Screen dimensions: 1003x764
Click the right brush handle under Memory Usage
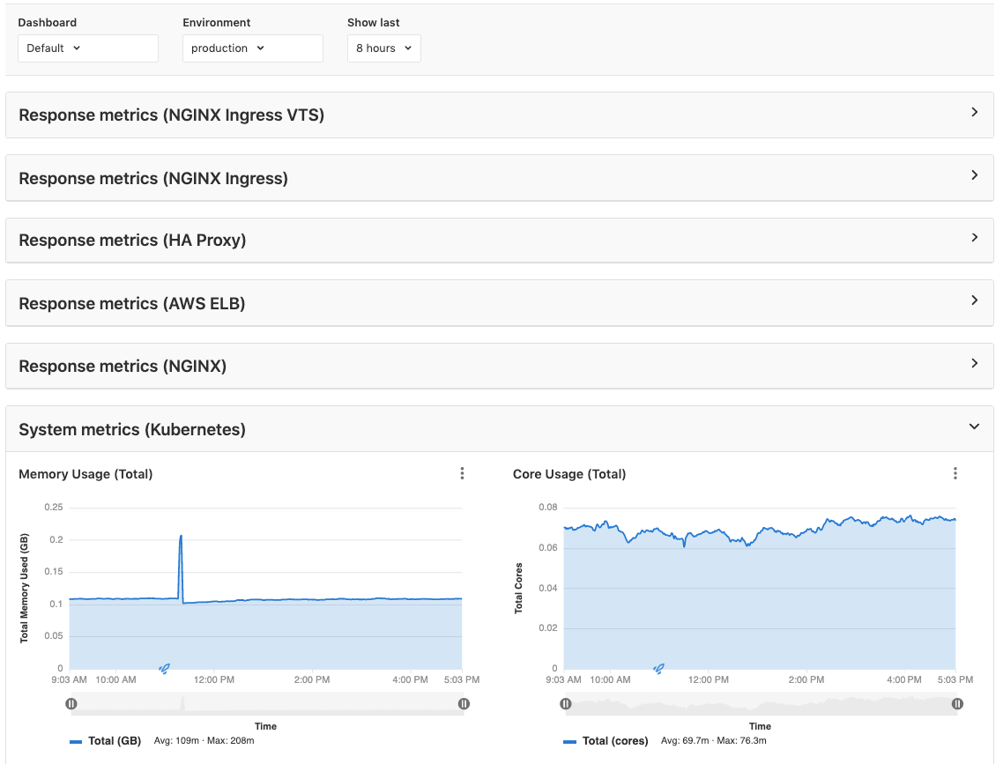pos(463,703)
